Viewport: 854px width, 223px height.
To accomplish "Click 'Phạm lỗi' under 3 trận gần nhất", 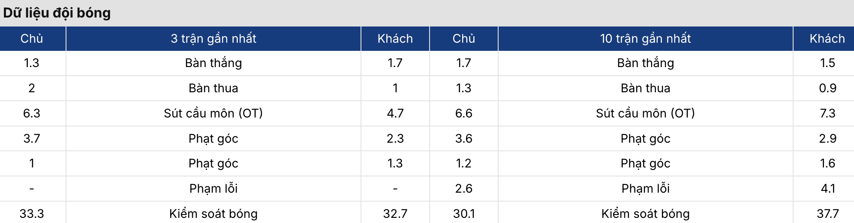I will coord(213,188).
